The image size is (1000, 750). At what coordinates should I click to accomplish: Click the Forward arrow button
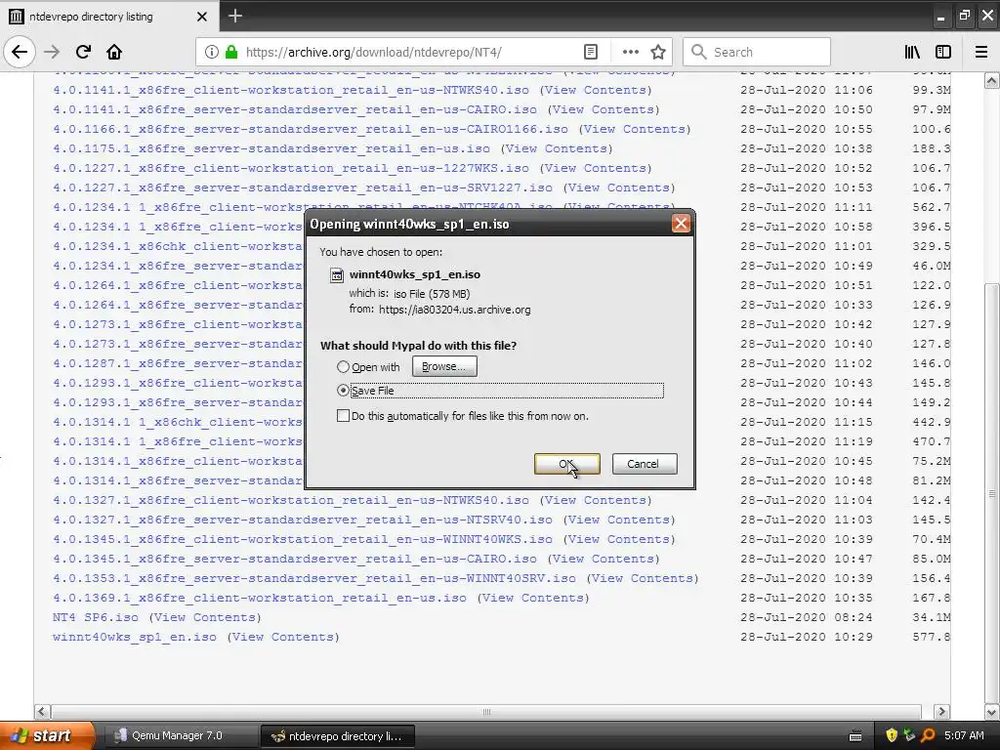[x=52, y=52]
